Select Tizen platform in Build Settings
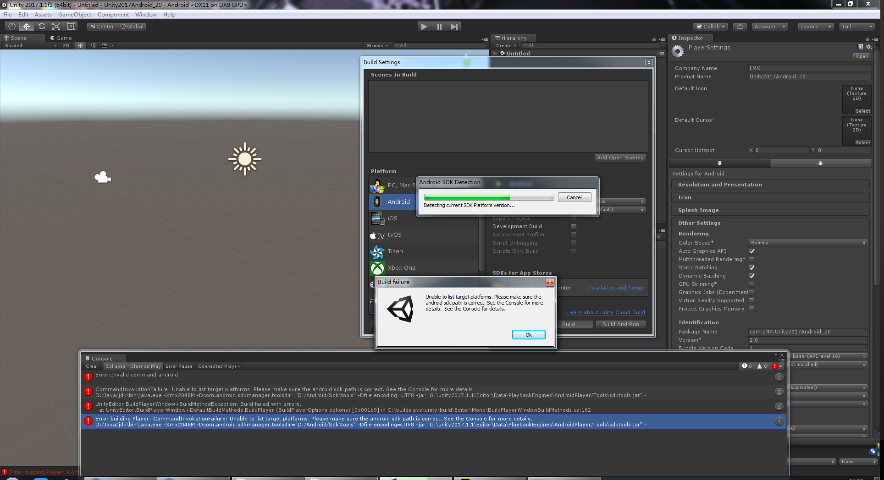This screenshot has width=884, height=480. [424, 251]
